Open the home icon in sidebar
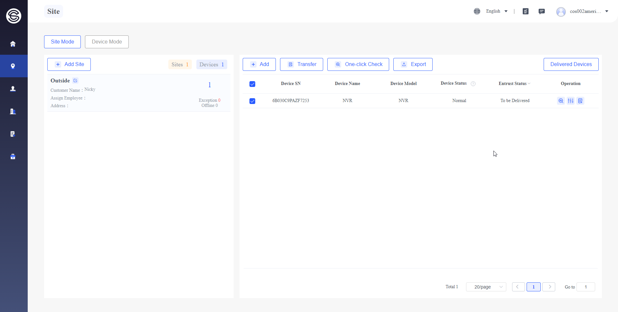 pos(13,44)
